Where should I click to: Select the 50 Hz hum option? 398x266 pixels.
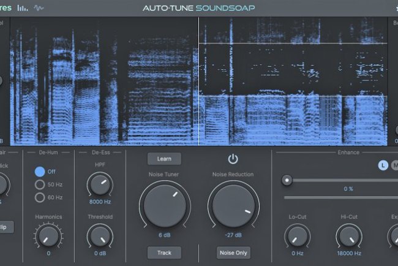click(x=40, y=184)
